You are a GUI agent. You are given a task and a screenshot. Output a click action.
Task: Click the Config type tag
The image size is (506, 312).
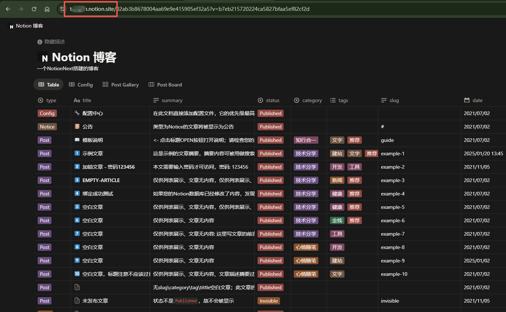(47, 113)
